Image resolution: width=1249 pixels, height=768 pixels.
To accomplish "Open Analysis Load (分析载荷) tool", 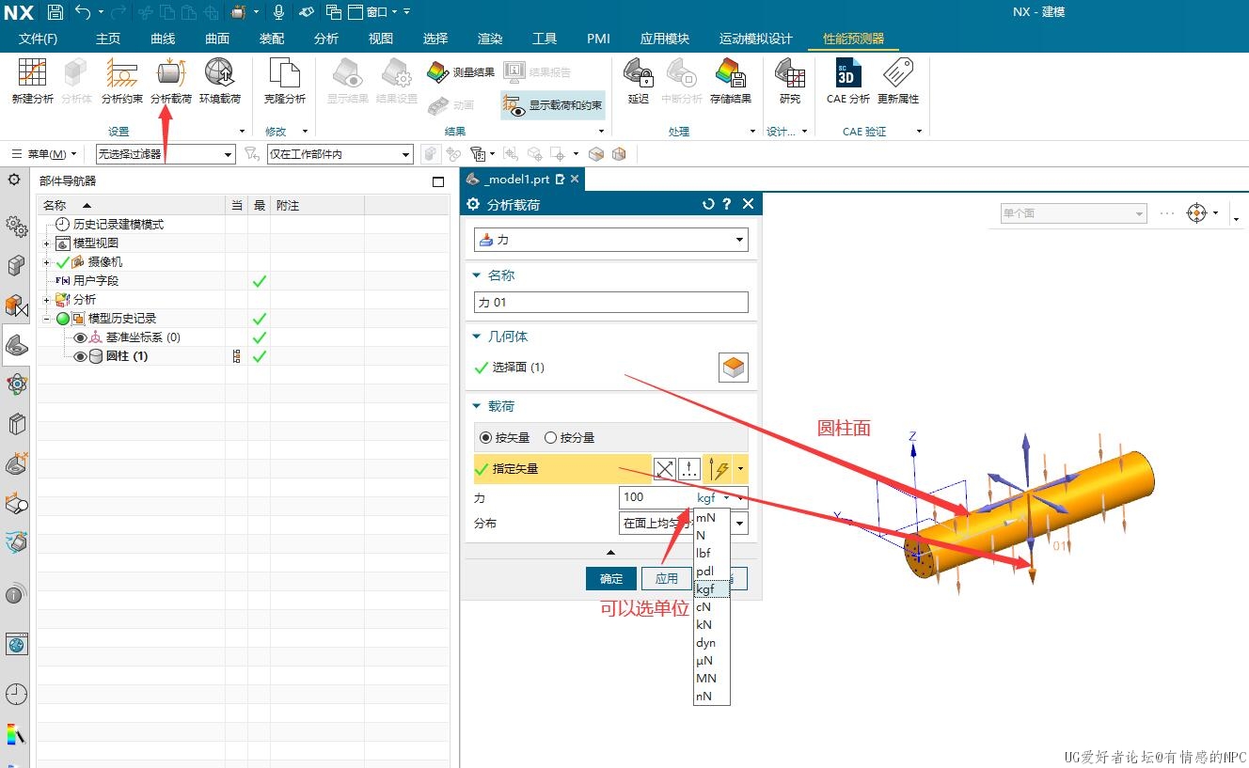I will [x=171, y=80].
